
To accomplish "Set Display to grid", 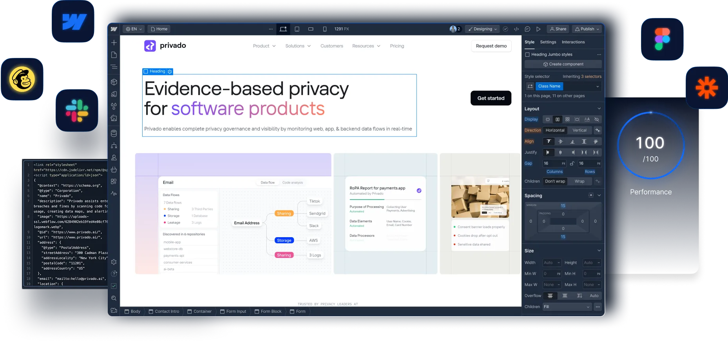I will 567,119.
